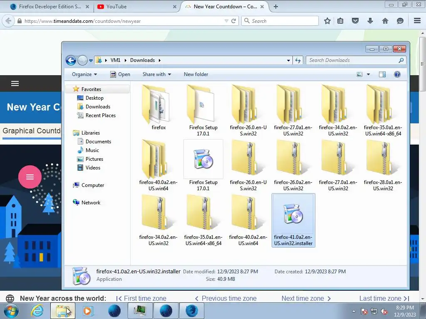Show hidden system tray icons
426x319 pixels.
(354, 311)
